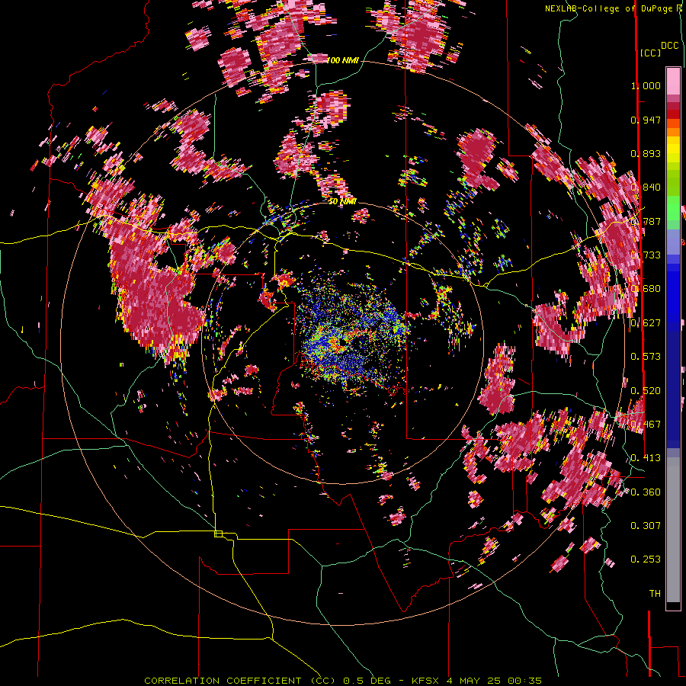Click the 0.893 legend value
The height and width of the screenshot is (686, 686).
[x=646, y=153]
